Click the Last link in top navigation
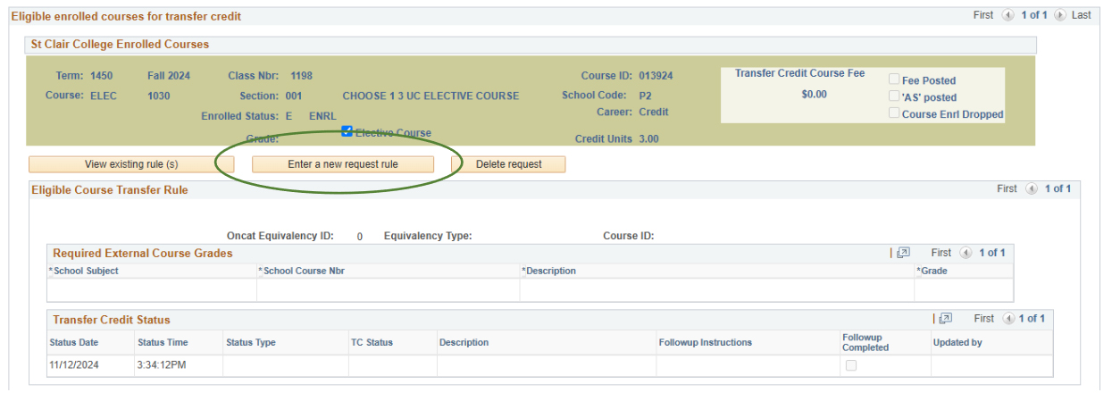Image resolution: width=1112 pixels, height=401 pixels. 1081,16
